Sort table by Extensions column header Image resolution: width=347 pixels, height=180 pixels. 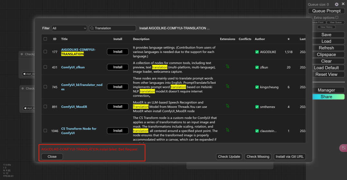pos(227,39)
